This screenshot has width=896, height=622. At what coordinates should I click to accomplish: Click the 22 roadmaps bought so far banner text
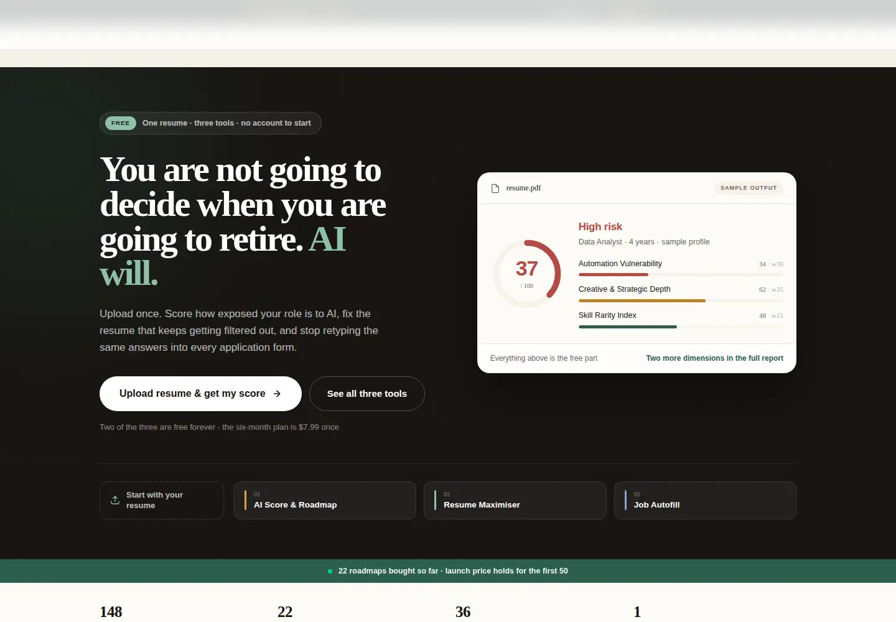pyautogui.click(x=453, y=571)
